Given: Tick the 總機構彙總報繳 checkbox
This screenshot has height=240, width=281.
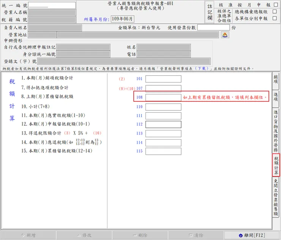Looking at the screenshot, I should [275, 12].
